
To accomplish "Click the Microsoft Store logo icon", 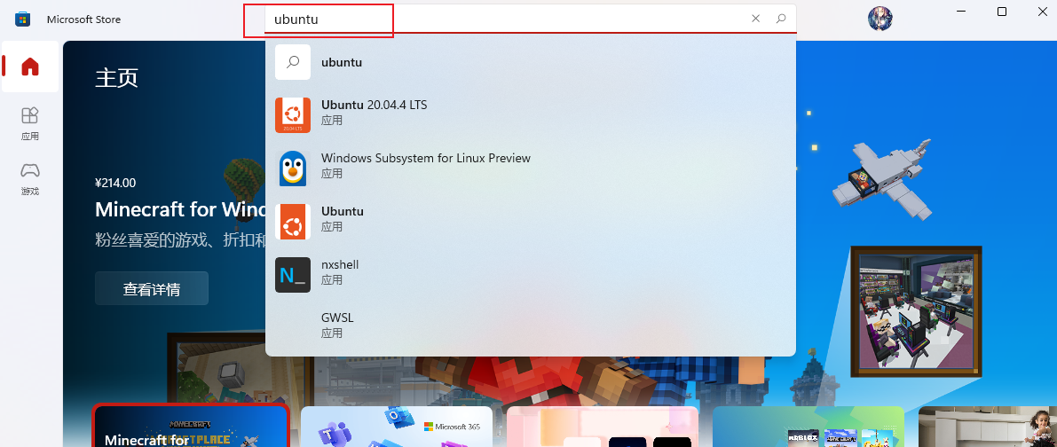I will click(x=22, y=19).
